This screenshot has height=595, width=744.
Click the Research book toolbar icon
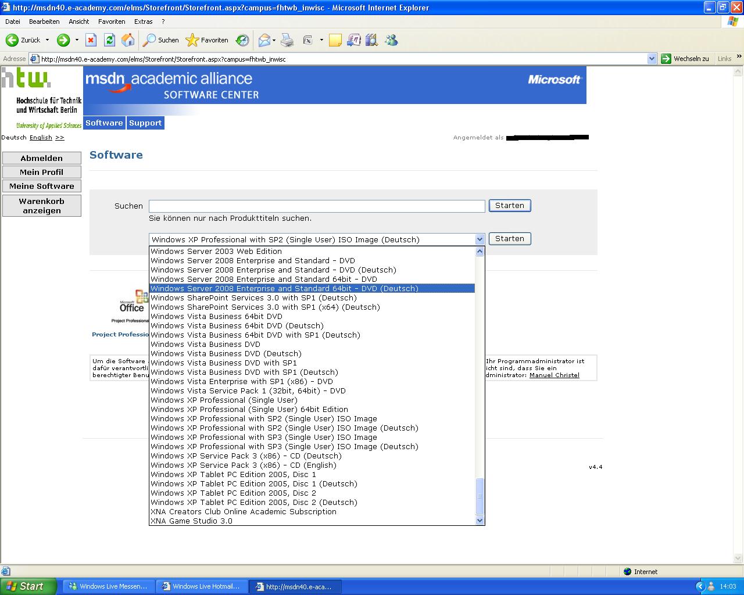[x=353, y=40]
